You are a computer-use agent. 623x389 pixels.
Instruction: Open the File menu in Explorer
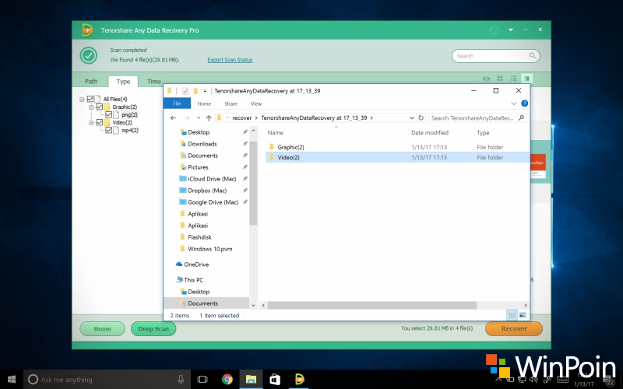click(x=177, y=103)
